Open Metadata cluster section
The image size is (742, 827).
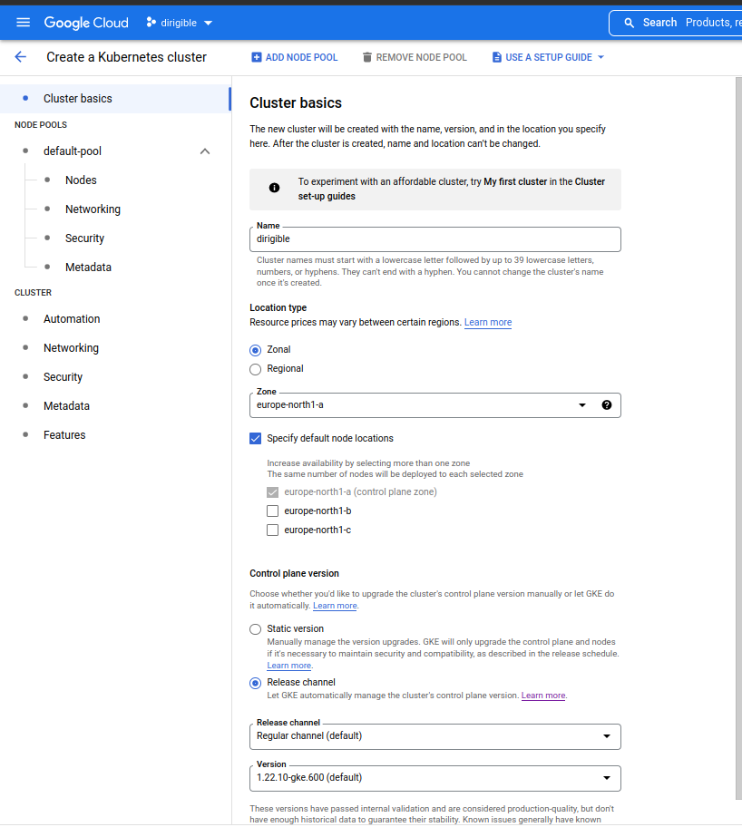[x=66, y=406]
